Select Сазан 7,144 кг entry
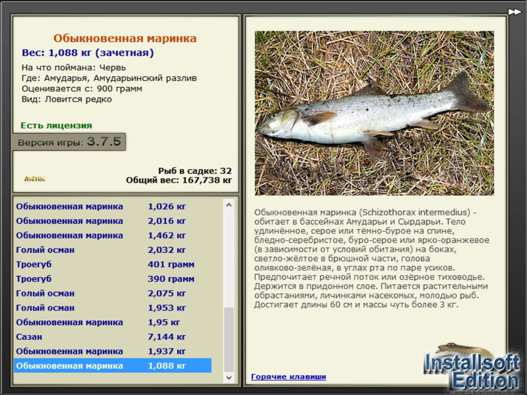Viewport: 527px width, 395px height. coord(113,336)
